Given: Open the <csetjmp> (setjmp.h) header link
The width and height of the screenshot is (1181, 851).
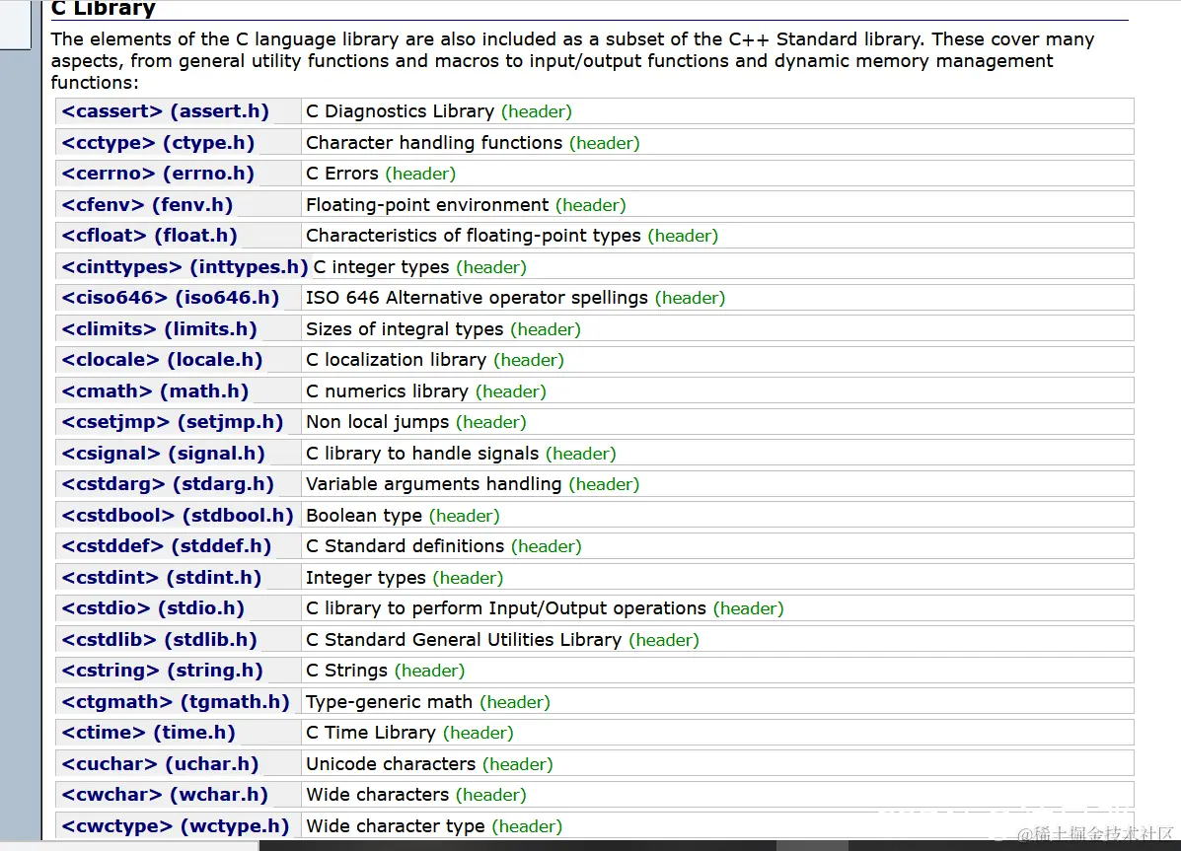Looking at the screenshot, I should pos(173,422).
